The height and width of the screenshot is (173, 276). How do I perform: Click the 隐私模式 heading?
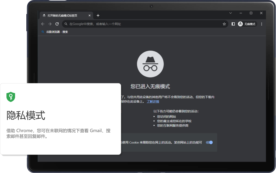[26, 115]
